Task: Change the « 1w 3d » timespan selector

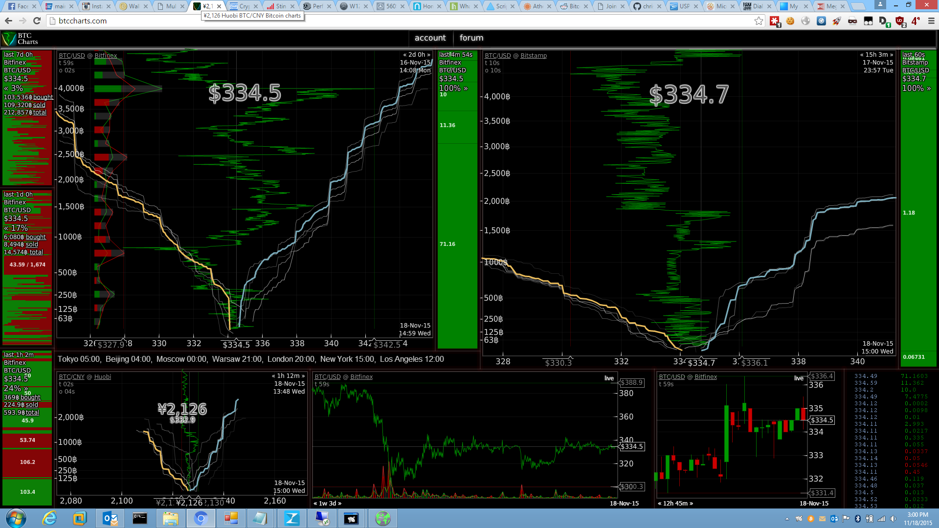Action: pyautogui.click(x=328, y=503)
